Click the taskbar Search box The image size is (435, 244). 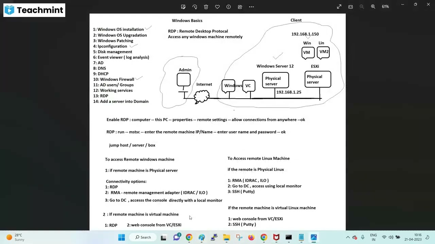click(143, 237)
